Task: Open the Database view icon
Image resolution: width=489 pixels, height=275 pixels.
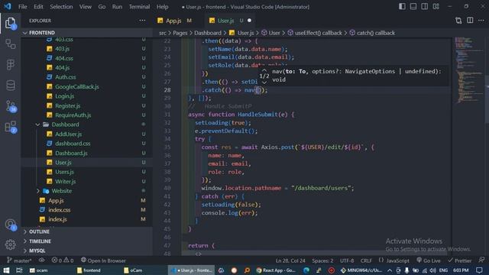Action: (11, 86)
